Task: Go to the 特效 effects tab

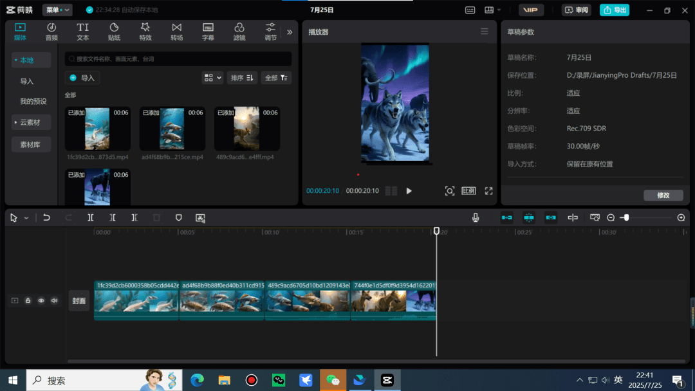Action: point(145,32)
